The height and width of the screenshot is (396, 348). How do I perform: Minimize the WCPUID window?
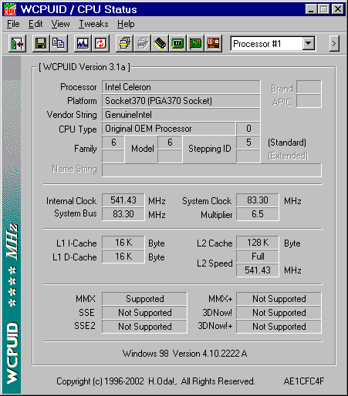[311, 9]
